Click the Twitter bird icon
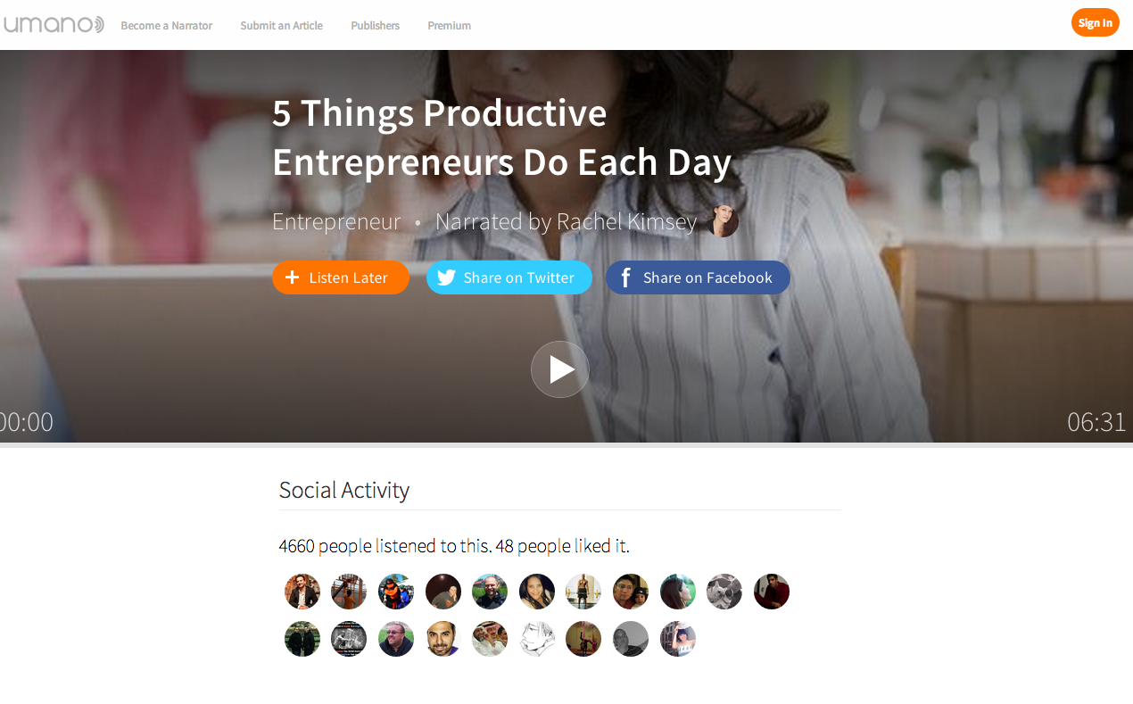1133x704 pixels. [447, 277]
